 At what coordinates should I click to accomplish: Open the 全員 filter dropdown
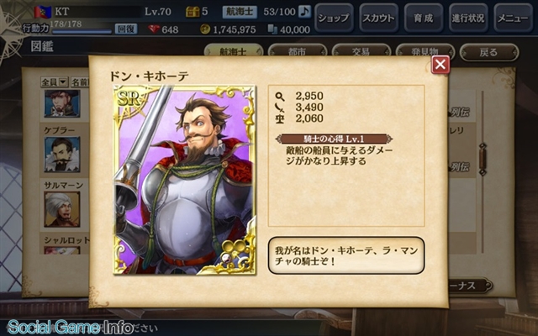click(54, 82)
